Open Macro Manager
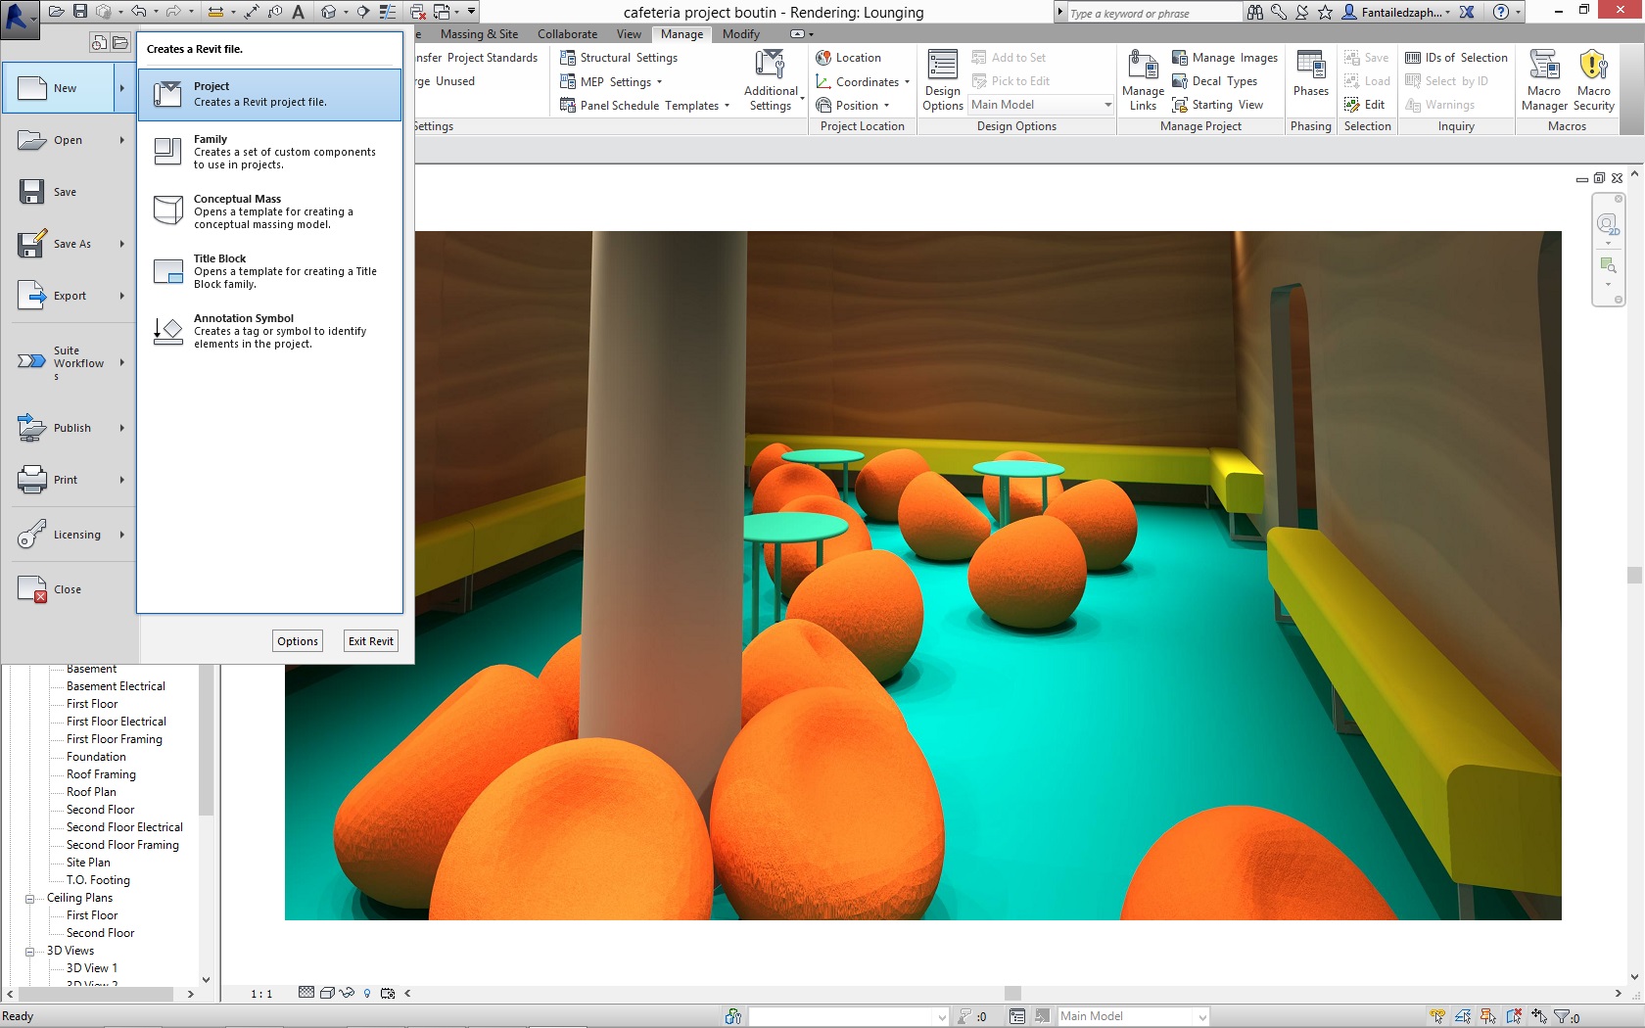Viewport: 1645px width, 1028px height. coord(1544,78)
